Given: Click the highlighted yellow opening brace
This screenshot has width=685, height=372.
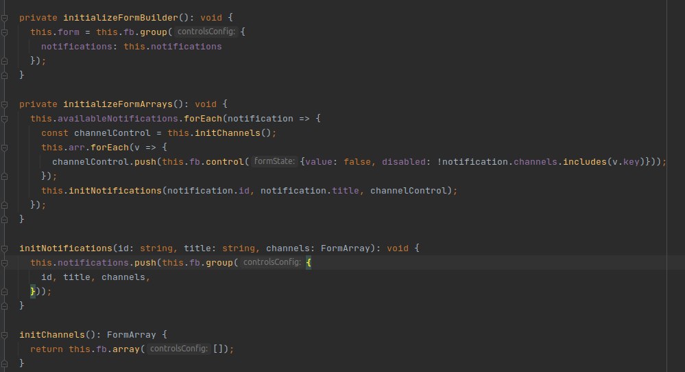Looking at the screenshot, I should pos(309,263).
